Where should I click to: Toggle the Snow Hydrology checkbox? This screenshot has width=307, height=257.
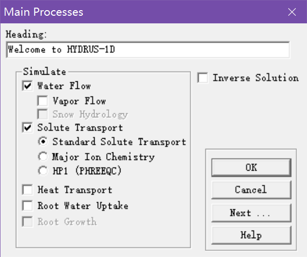(43, 115)
